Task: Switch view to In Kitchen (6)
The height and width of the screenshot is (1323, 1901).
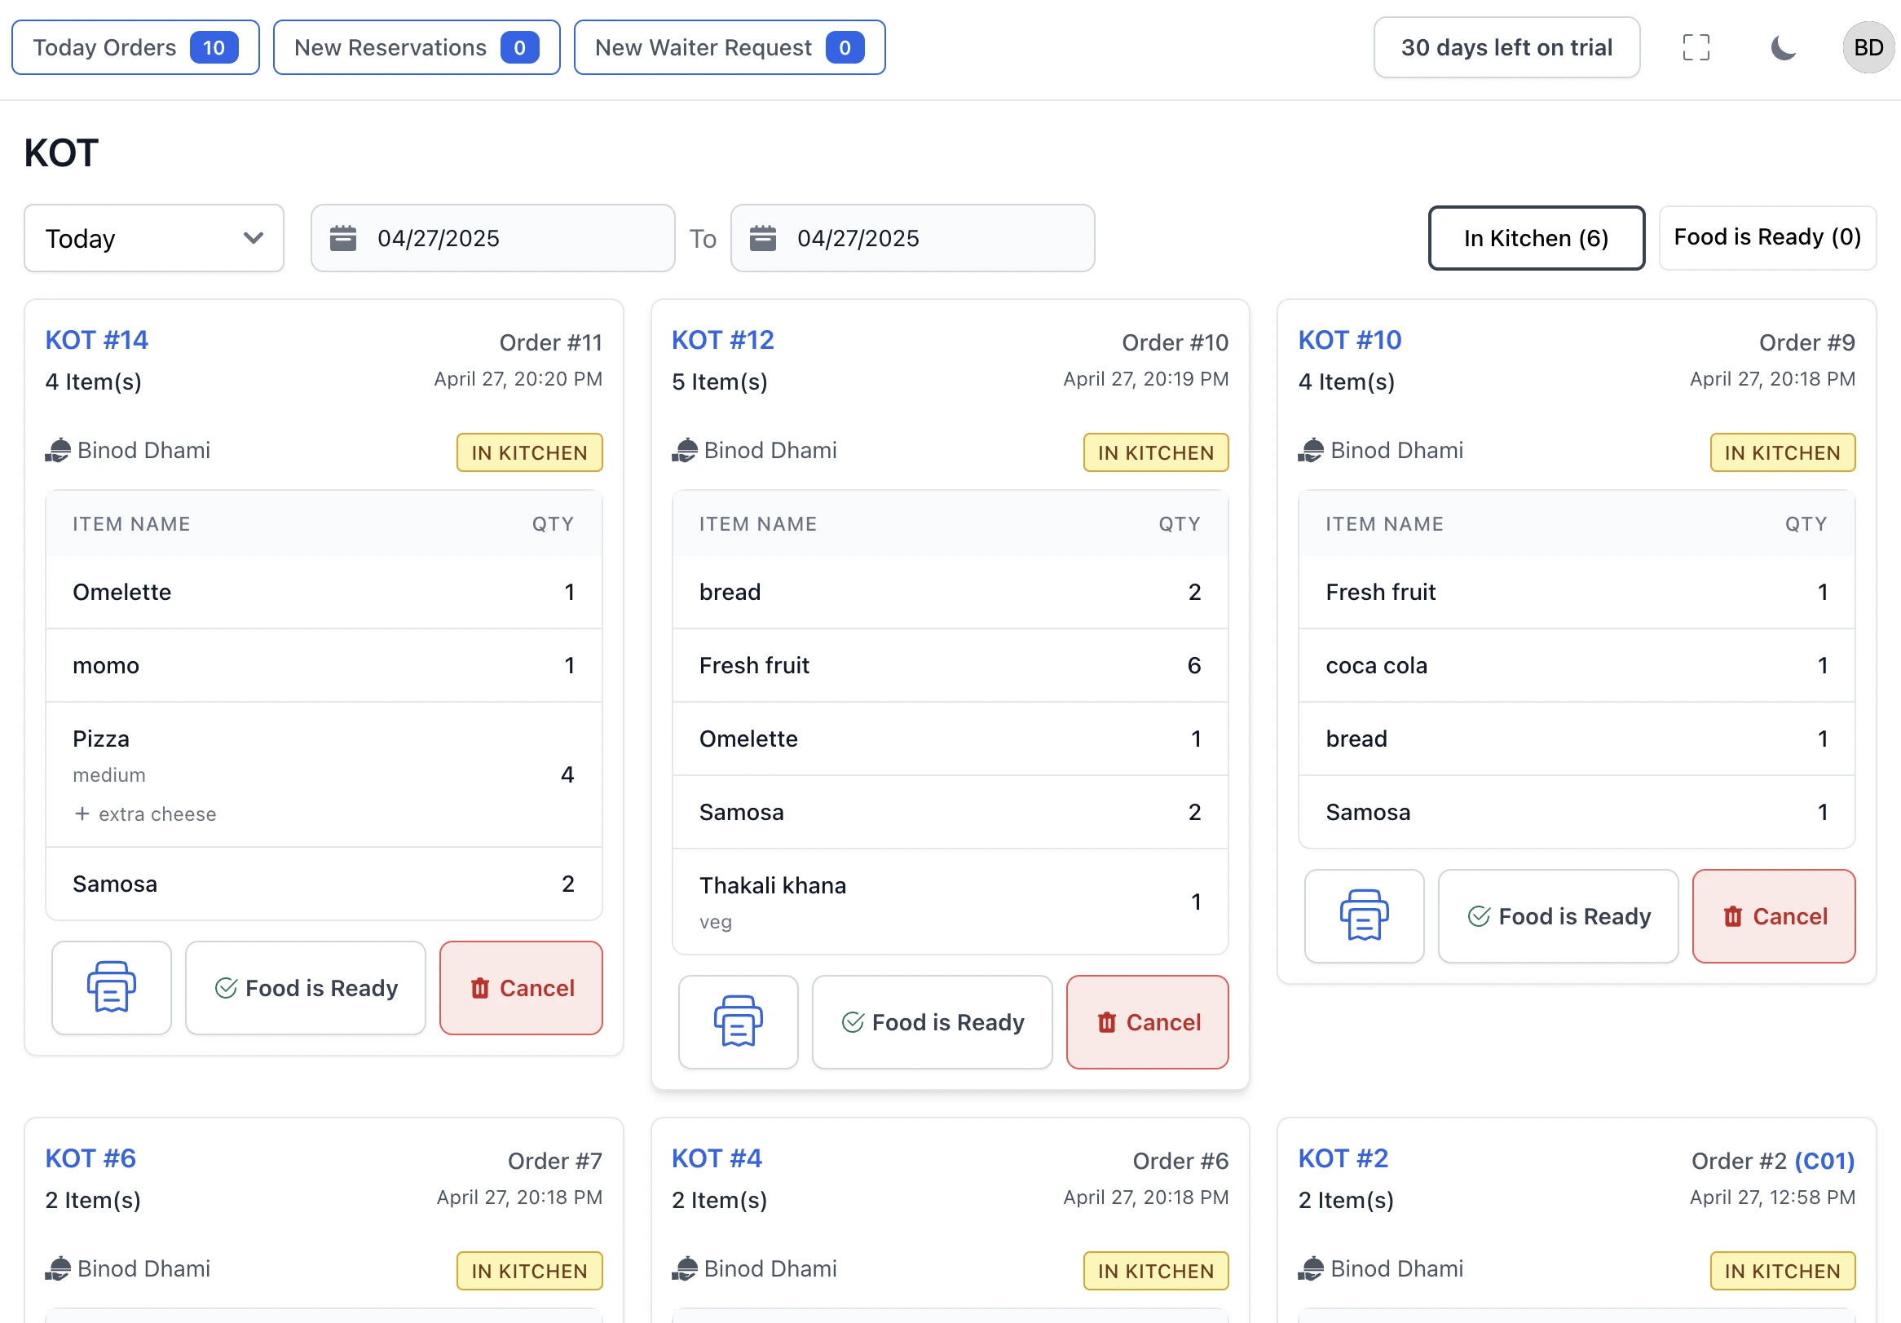Action: tap(1536, 239)
